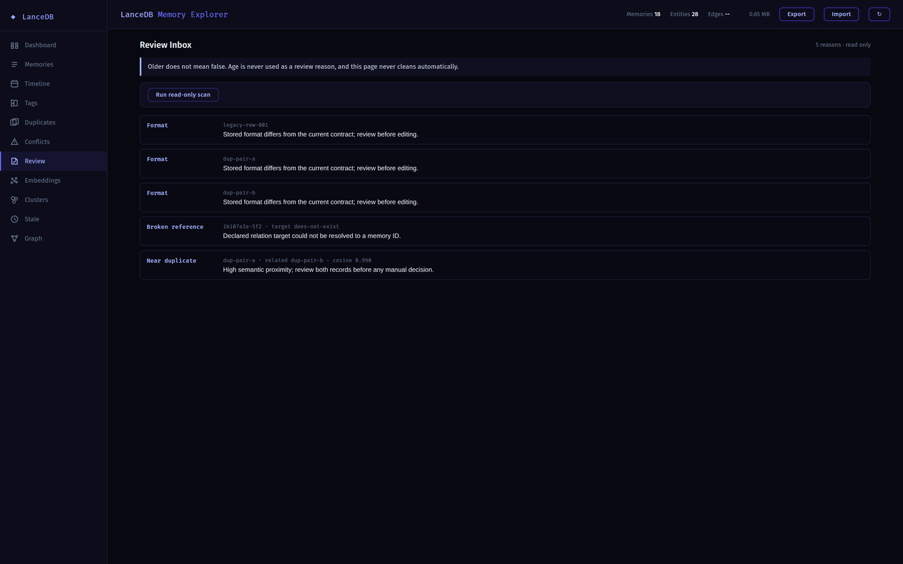Click the Dashboard icon in sidebar

[14, 45]
